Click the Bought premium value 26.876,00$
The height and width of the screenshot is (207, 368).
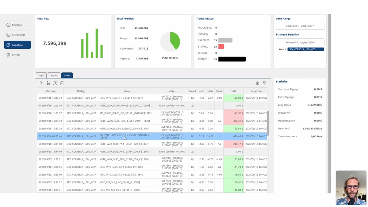tap(141, 38)
